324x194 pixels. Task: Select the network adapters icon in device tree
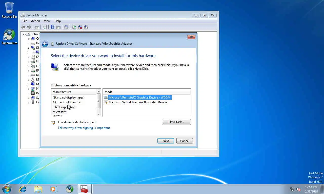tap(33, 89)
